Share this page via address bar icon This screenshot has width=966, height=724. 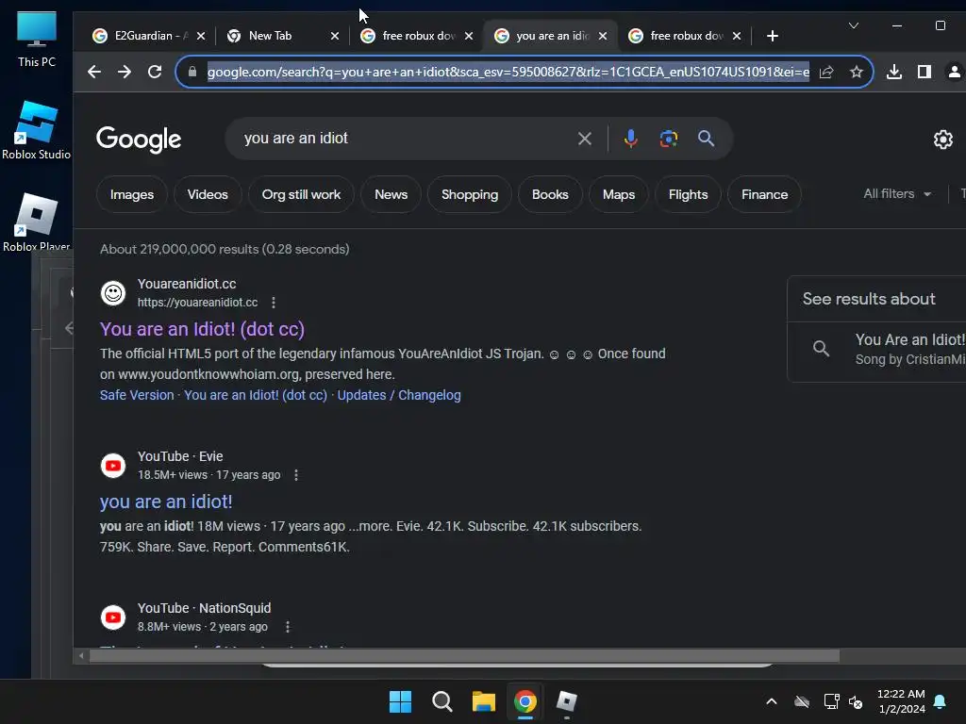pos(826,72)
